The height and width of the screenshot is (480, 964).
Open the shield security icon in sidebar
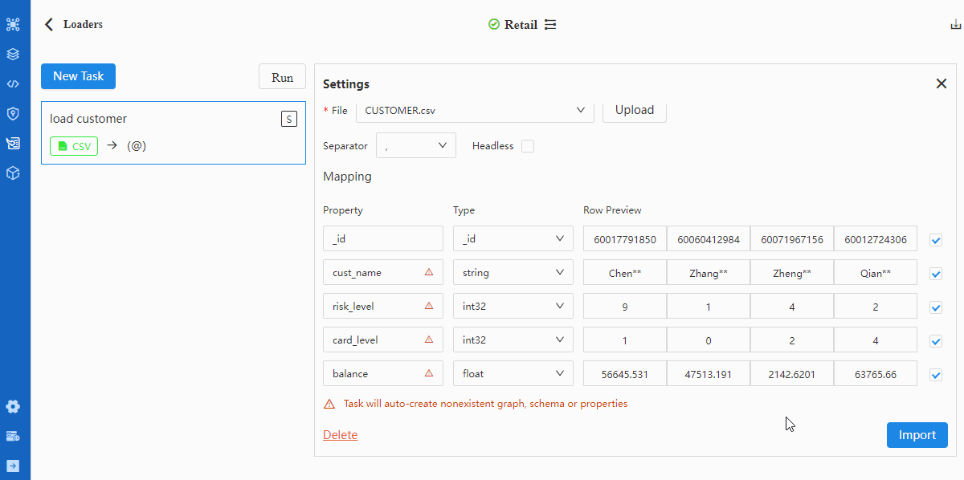[13, 113]
